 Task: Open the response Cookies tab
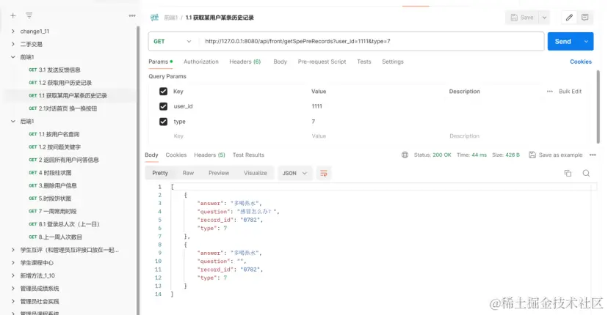coord(176,155)
